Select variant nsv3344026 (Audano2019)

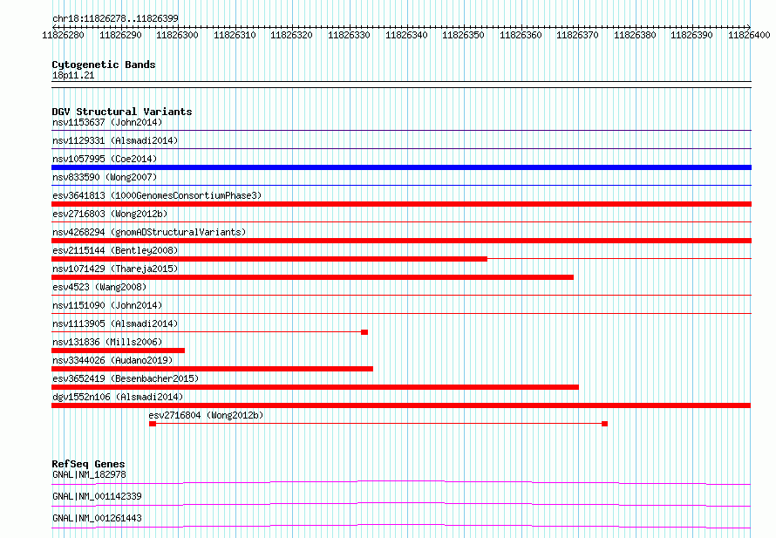coord(112,360)
